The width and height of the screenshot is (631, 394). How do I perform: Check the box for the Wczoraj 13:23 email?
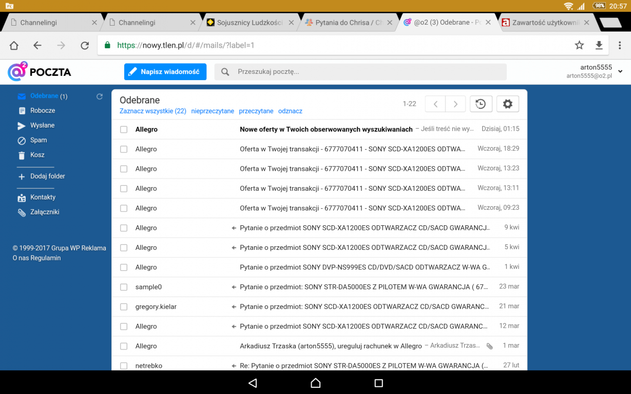point(124,169)
